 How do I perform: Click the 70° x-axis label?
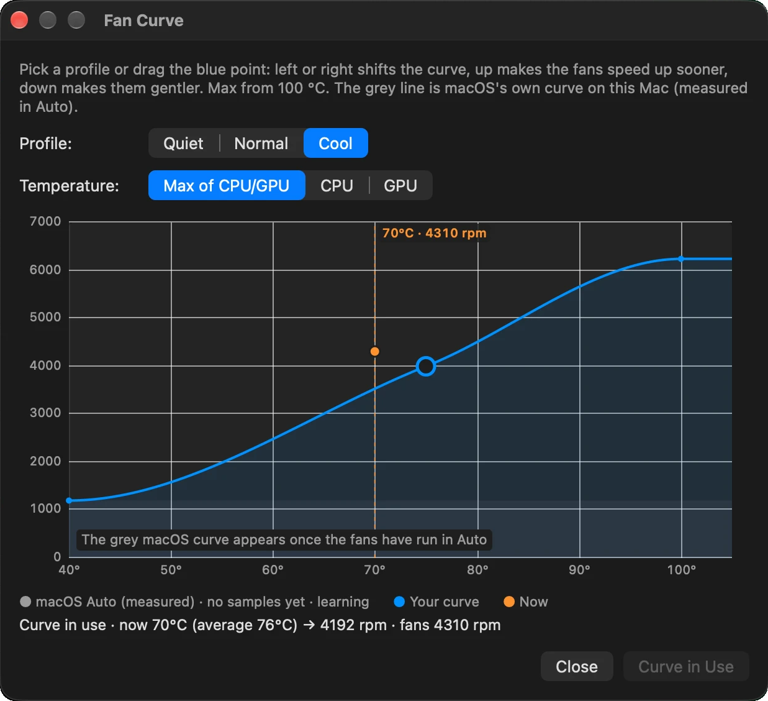[x=374, y=570]
